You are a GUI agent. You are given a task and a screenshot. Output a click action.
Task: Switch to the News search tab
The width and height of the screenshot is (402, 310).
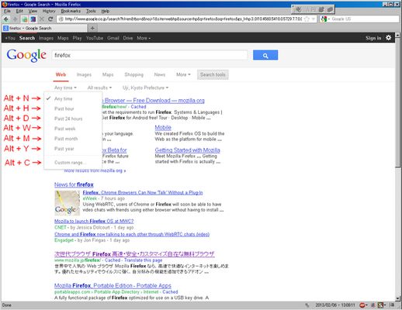(x=160, y=74)
